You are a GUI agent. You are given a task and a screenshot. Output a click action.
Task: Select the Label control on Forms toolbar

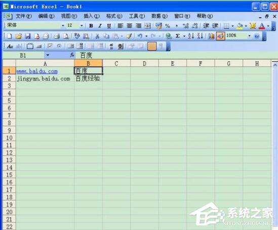[x=10, y=47]
